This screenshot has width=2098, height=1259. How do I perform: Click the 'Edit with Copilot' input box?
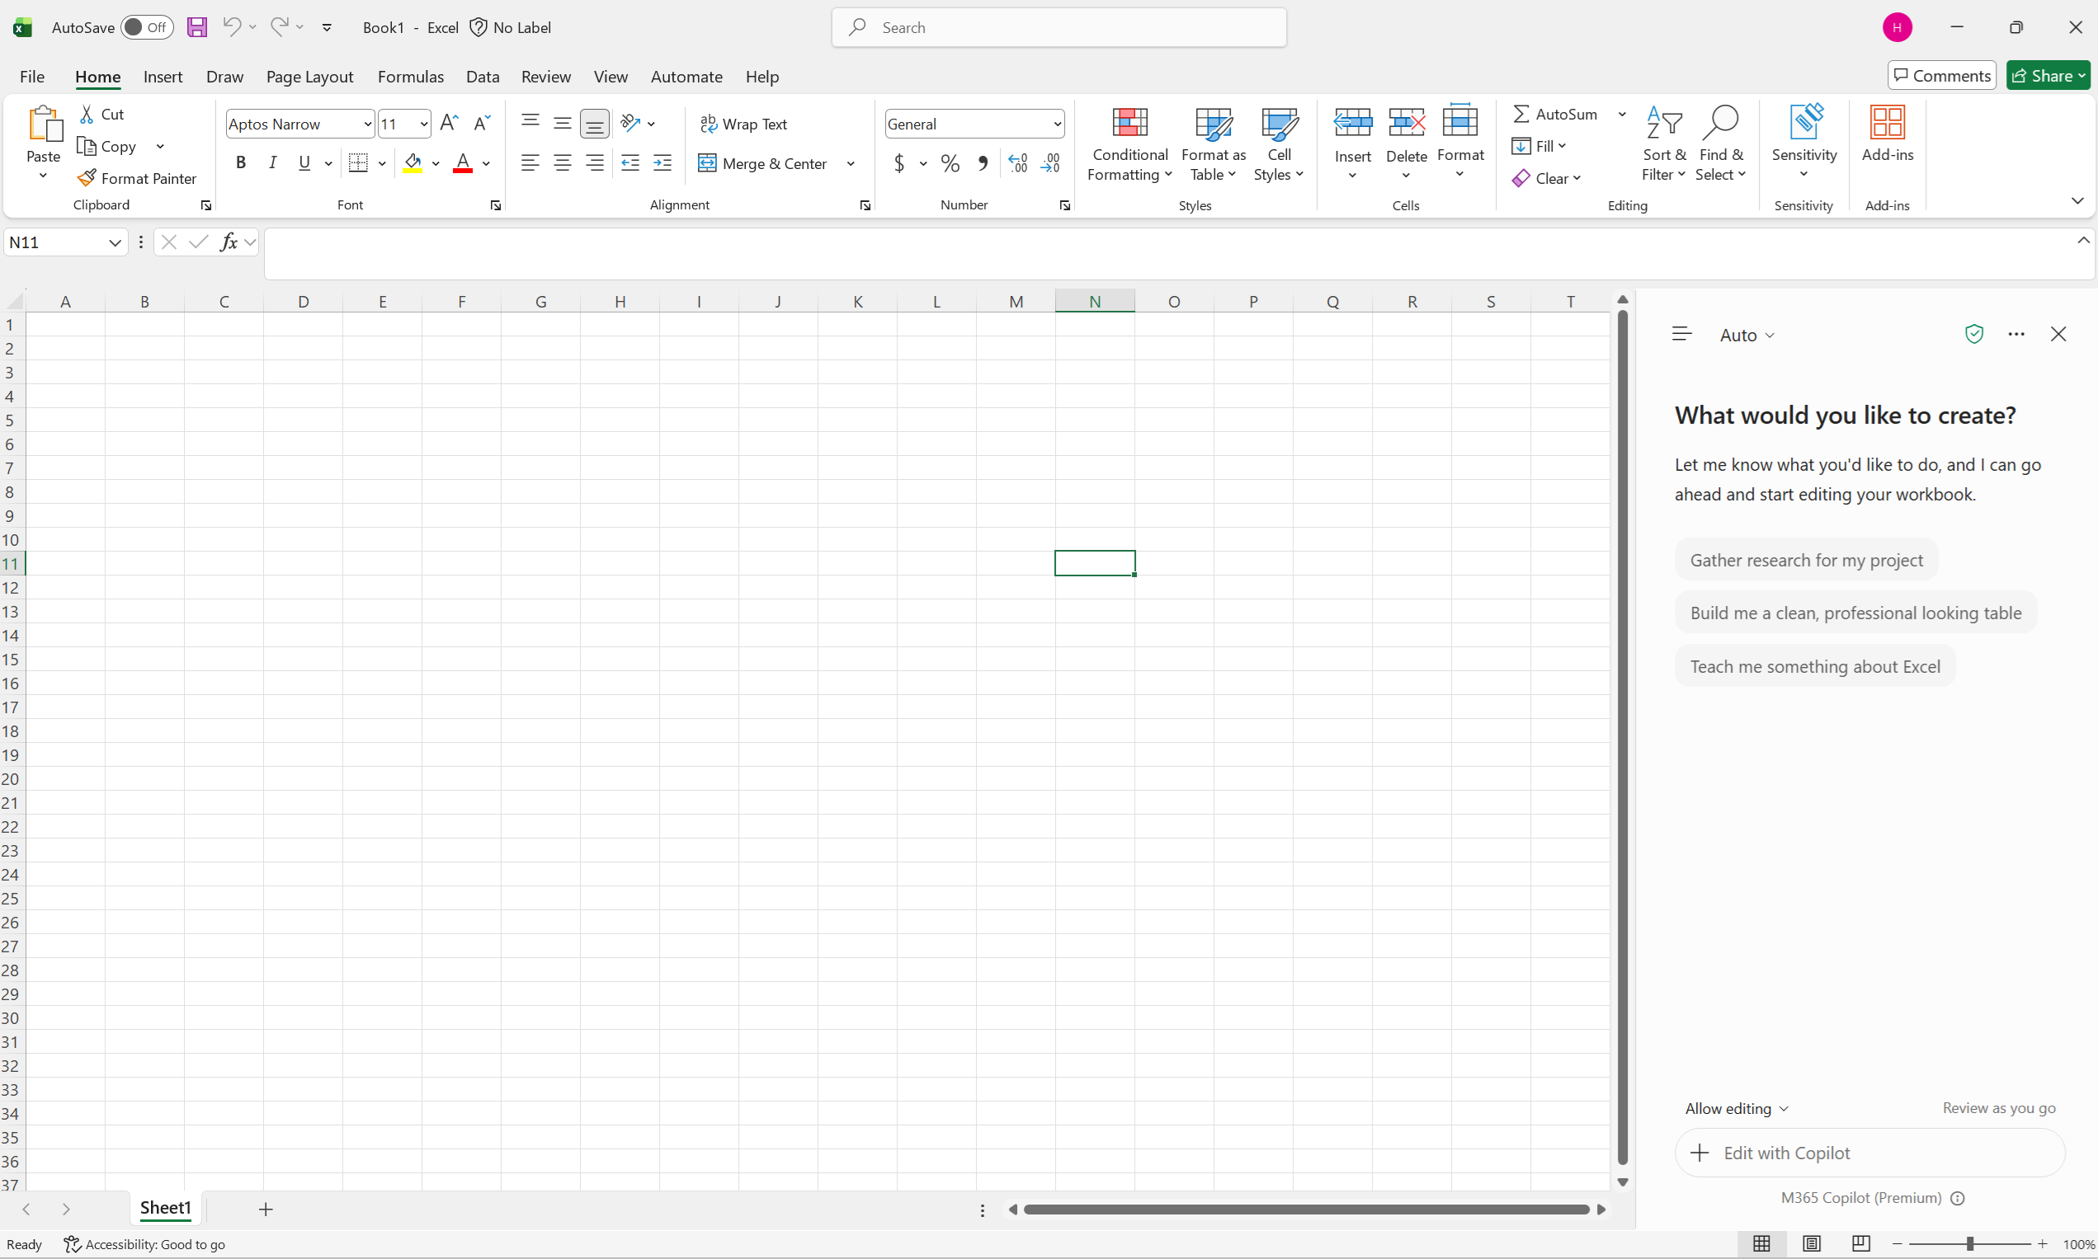[1869, 1153]
